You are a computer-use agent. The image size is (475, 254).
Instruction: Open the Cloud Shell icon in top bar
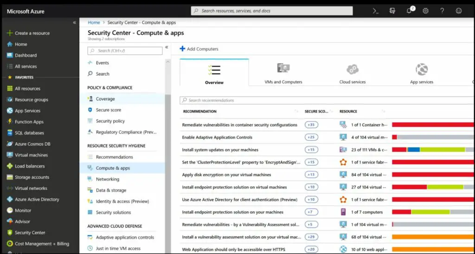[376, 11]
